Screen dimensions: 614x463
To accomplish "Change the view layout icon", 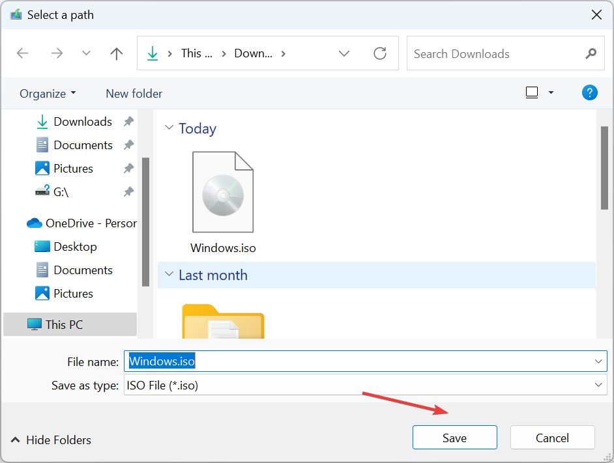I will (x=532, y=92).
